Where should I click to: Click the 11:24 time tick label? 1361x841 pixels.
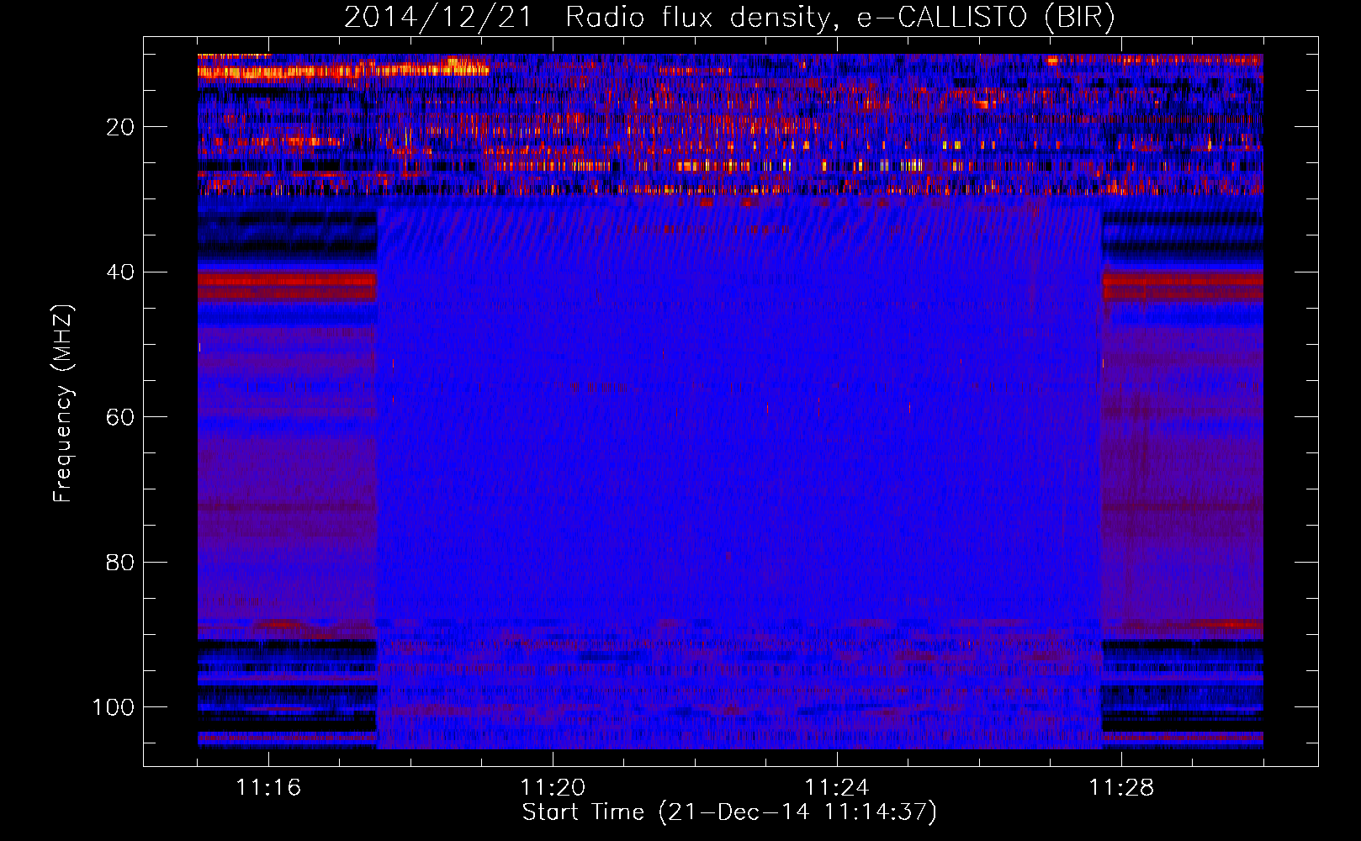(x=837, y=787)
